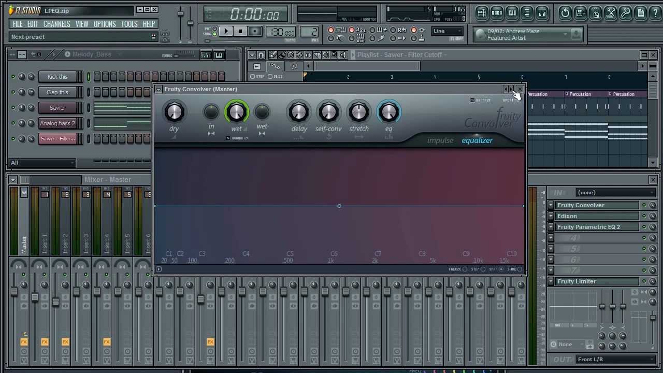Disable the Edison effect slot via its green LED

(x=644, y=216)
